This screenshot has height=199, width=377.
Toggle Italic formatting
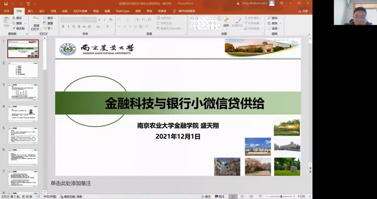click(x=68, y=26)
